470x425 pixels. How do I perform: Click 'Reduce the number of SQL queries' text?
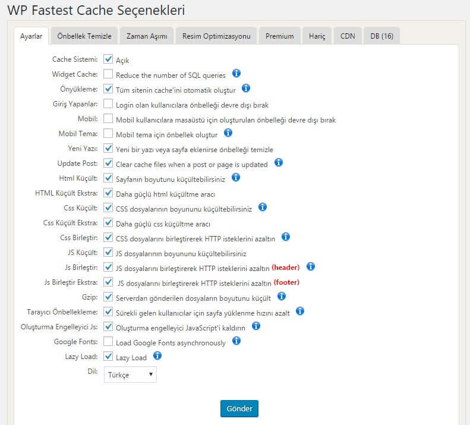coord(171,75)
